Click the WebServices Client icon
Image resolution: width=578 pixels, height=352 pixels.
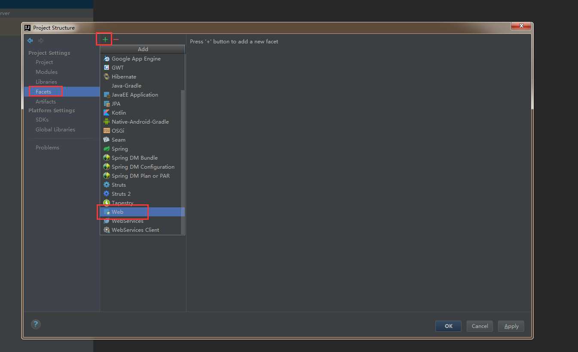click(x=107, y=230)
